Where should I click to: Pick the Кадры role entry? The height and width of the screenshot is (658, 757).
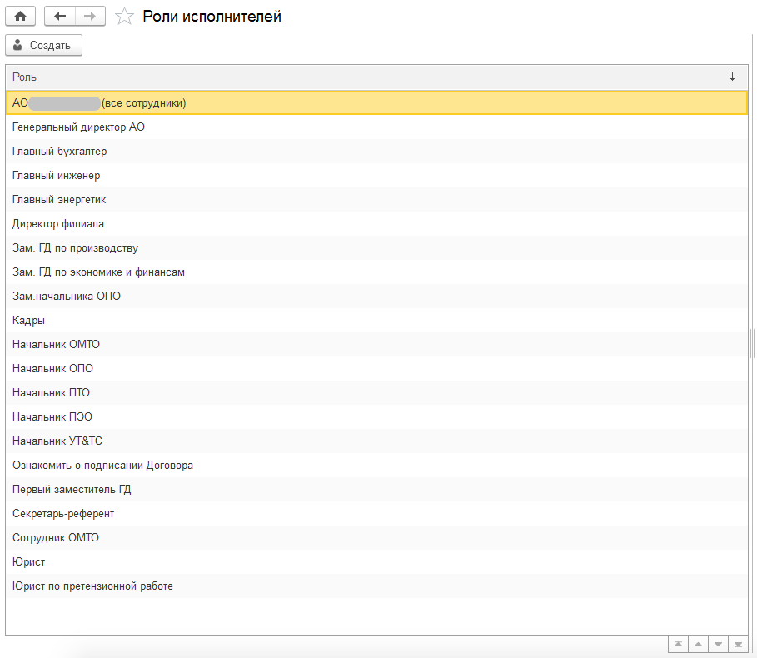[376, 320]
